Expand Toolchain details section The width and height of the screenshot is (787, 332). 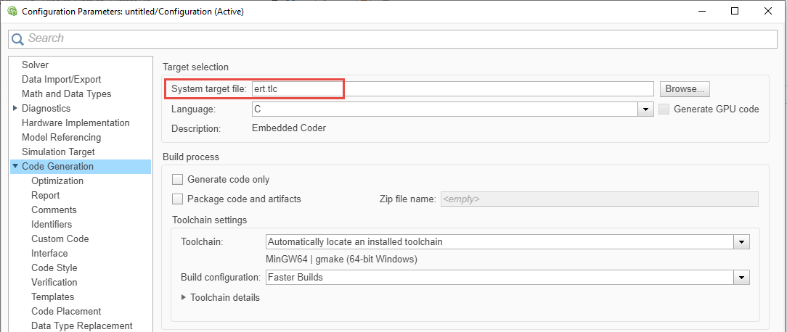pos(184,297)
